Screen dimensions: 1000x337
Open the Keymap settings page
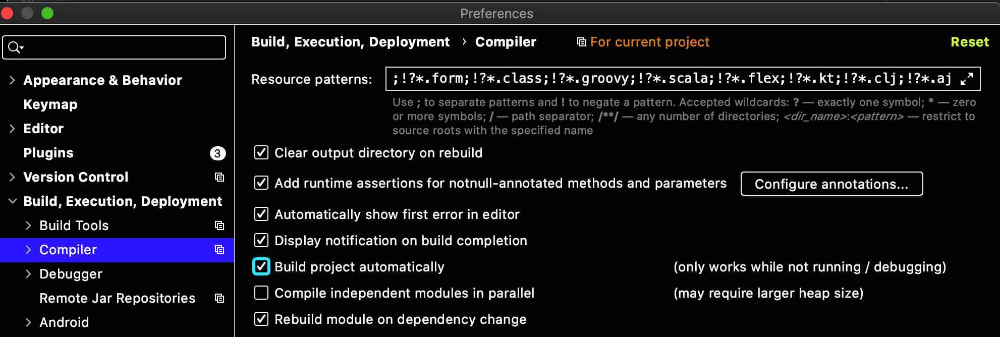[x=50, y=104]
